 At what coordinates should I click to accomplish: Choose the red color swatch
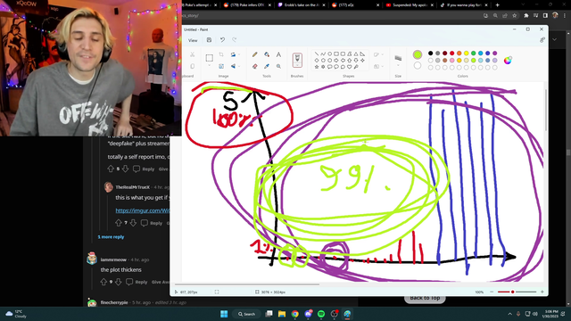(x=452, y=53)
